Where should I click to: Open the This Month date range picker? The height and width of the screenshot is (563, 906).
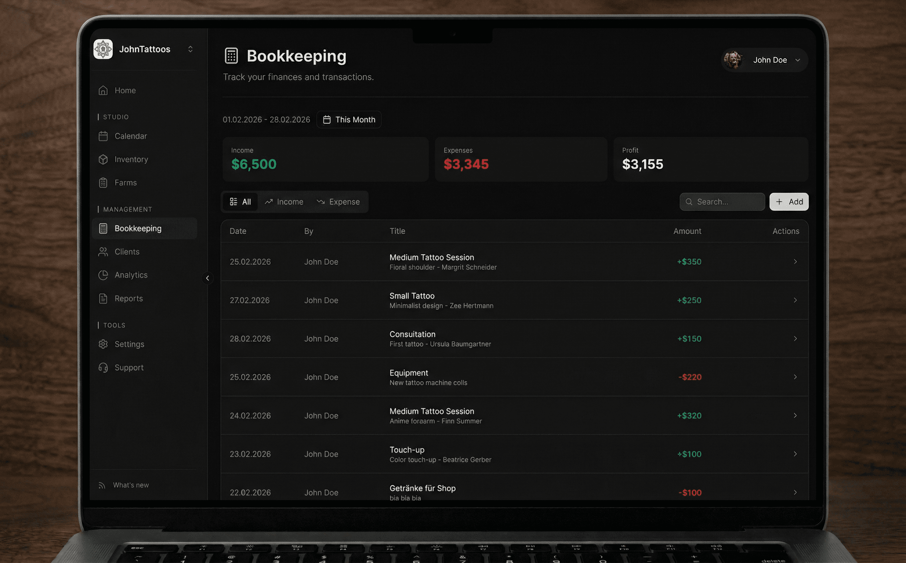click(x=349, y=119)
